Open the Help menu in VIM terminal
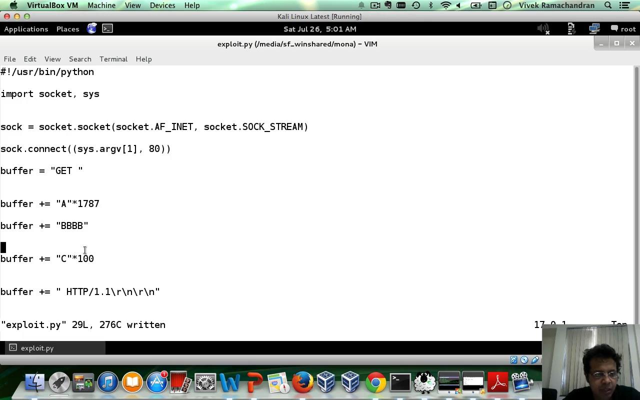Screen dimensions: 640x400 143,59
